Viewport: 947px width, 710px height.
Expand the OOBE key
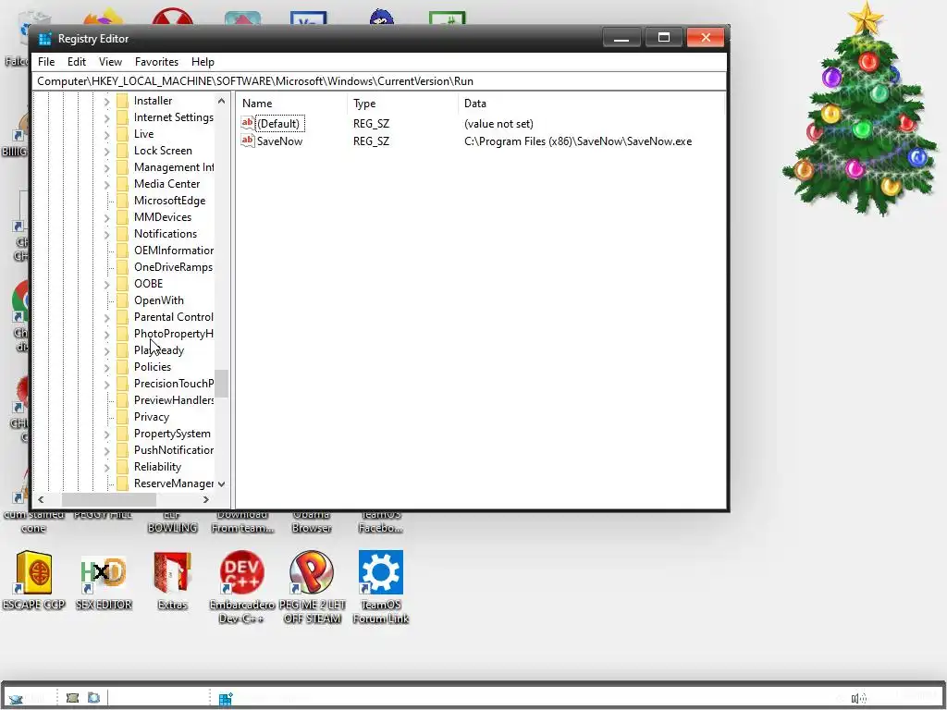click(107, 284)
